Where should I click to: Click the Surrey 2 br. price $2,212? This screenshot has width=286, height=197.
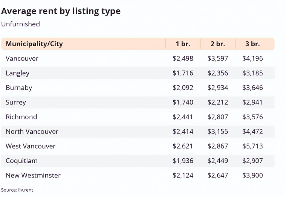click(x=218, y=102)
